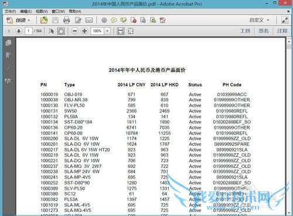Open the gear customize quick tools icon

(x=104, y=20)
